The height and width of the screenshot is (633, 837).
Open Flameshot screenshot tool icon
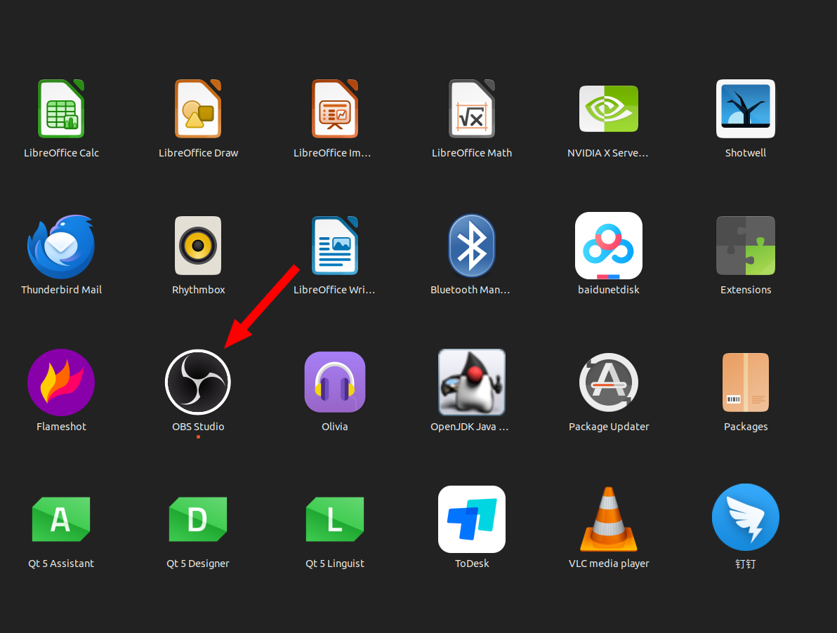click(x=61, y=382)
